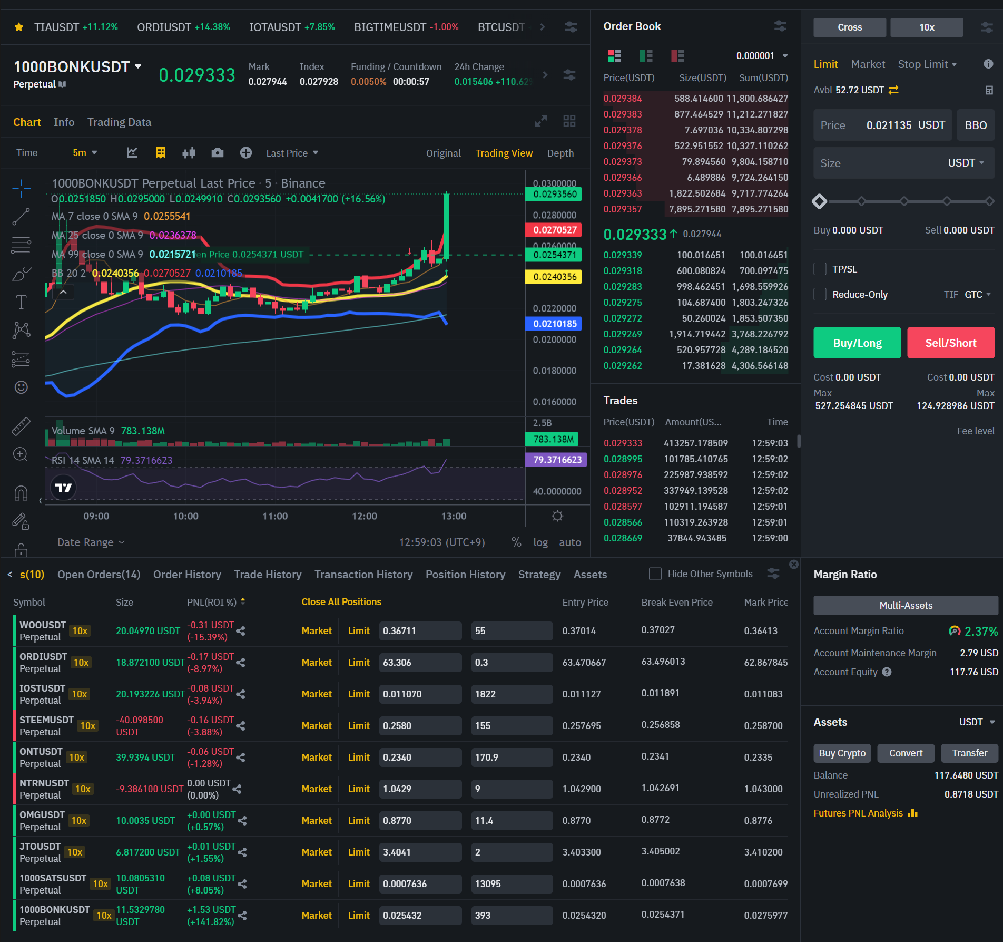Click the plus add-compare icon in chart toolbar
Image resolution: width=1003 pixels, height=942 pixels.
(x=245, y=153)
